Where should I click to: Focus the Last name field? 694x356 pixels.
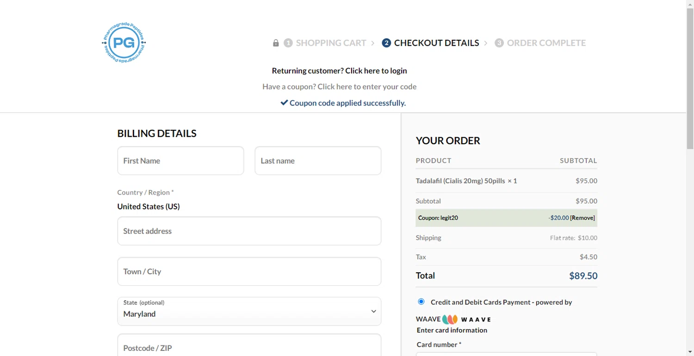click(x=318, y=161)
